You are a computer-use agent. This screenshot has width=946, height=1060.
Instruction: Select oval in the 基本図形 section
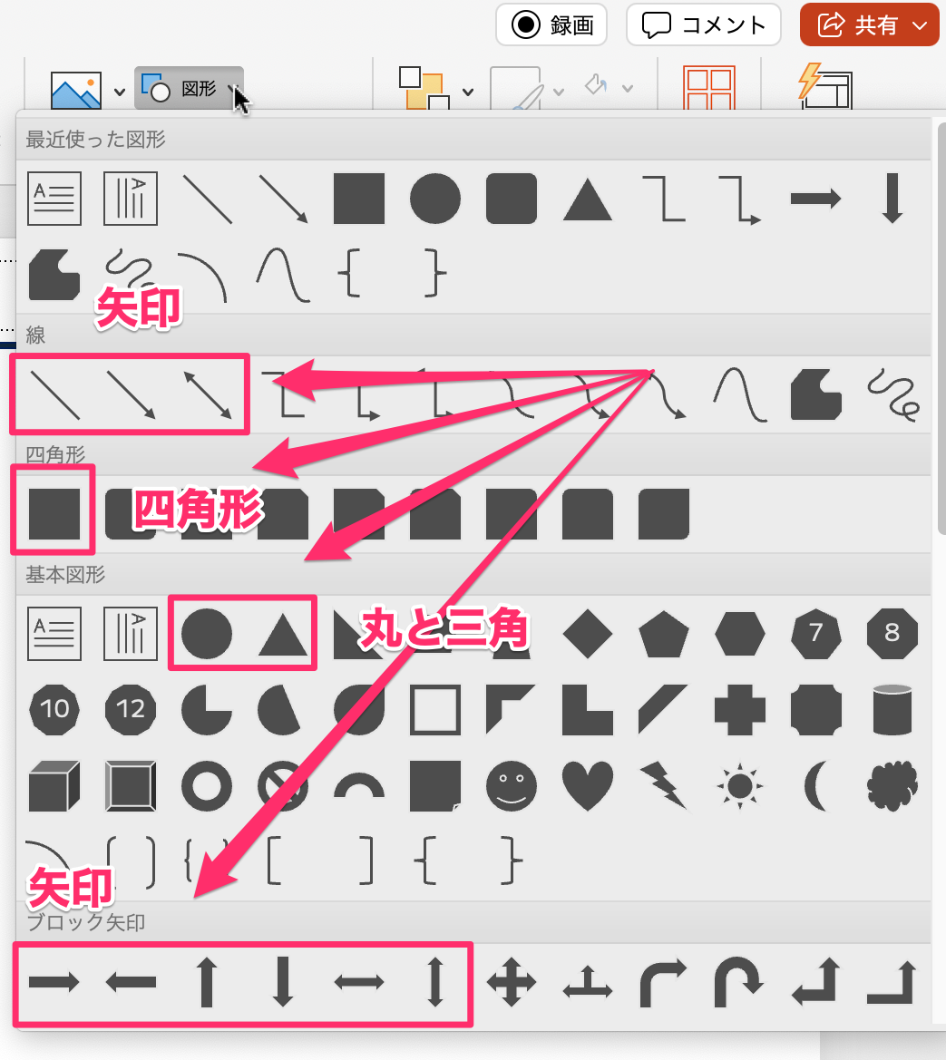(207, 634)
